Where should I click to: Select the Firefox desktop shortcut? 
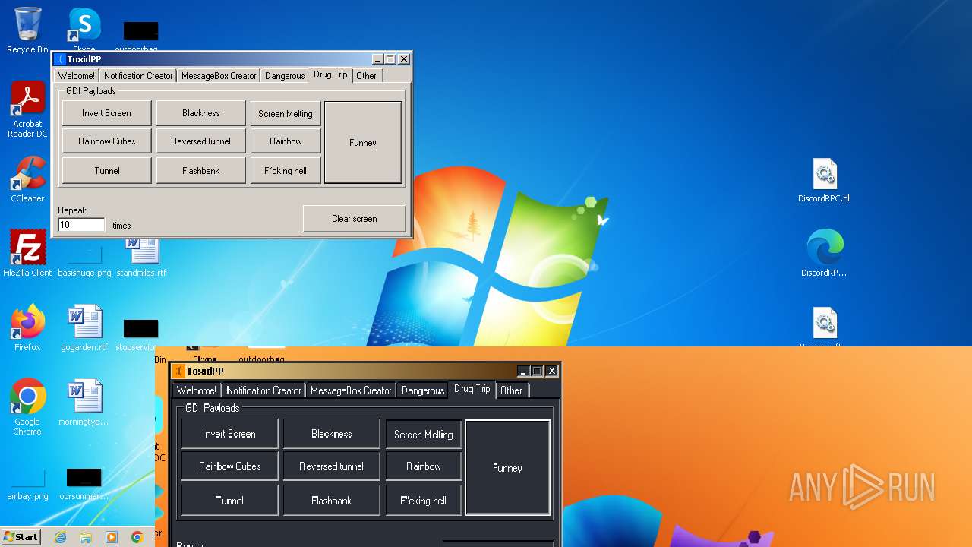tap(27, 327)
